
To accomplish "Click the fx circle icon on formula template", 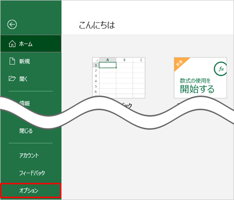I will [x=220, y=69].
